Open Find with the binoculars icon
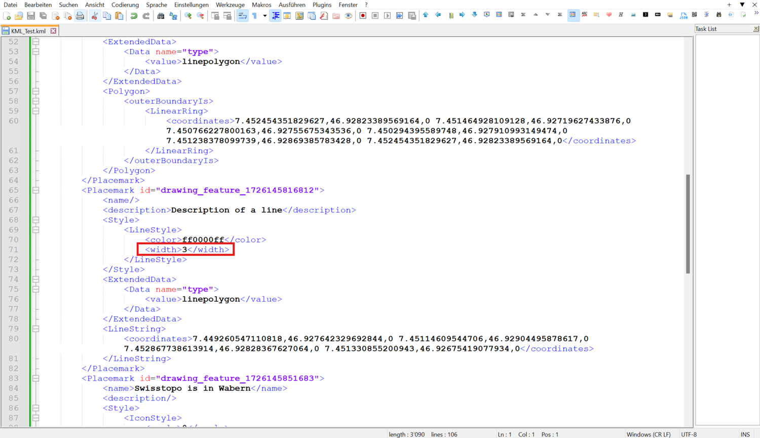The width and height of the screenshot is (760, 438). click(x=161, y=16)
